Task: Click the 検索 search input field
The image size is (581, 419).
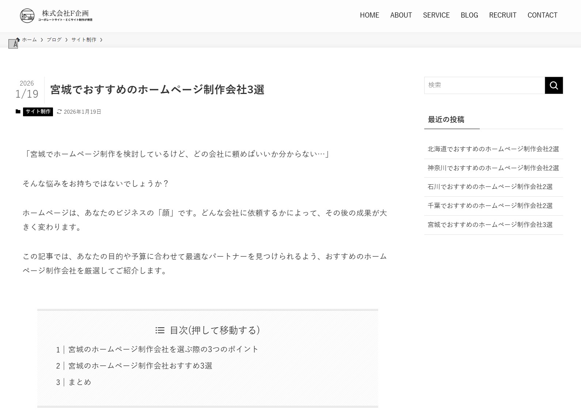Action: 485,85
